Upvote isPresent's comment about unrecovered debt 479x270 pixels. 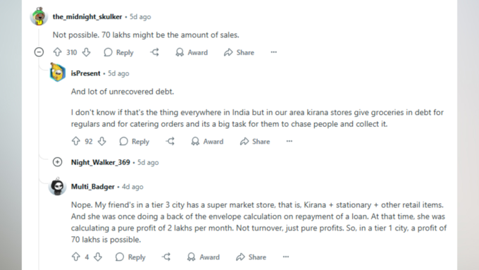coord(76,141)
